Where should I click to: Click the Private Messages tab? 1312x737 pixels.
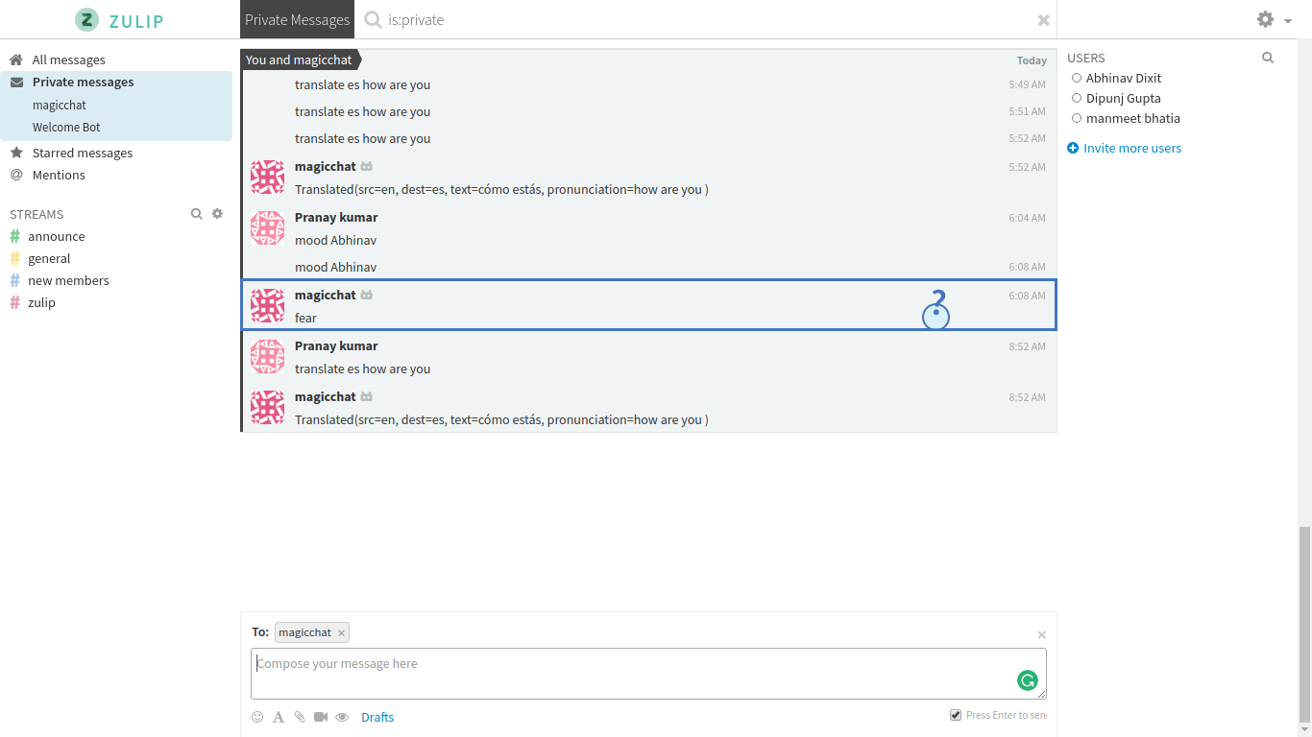click(297, 19)
